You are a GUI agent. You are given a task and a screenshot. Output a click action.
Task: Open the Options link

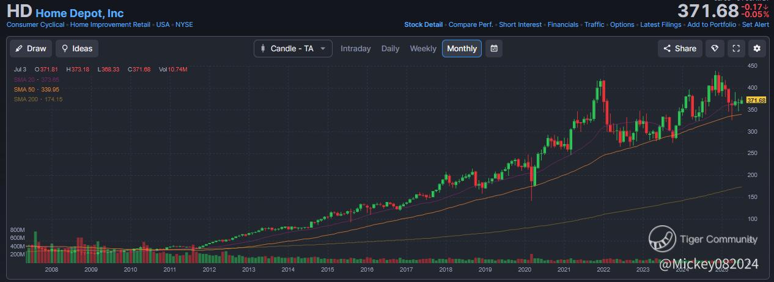[622, 25]
